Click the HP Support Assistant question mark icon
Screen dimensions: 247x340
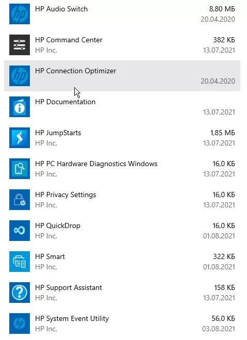pos(20,293)
